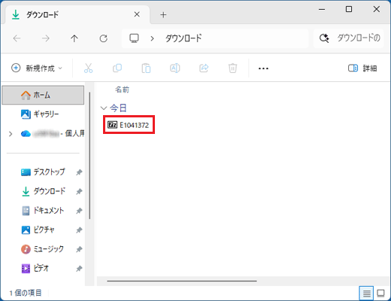Expand the OneDrive 個人用 tree node
Screen dimensions: 391x301
pos(11,134)
